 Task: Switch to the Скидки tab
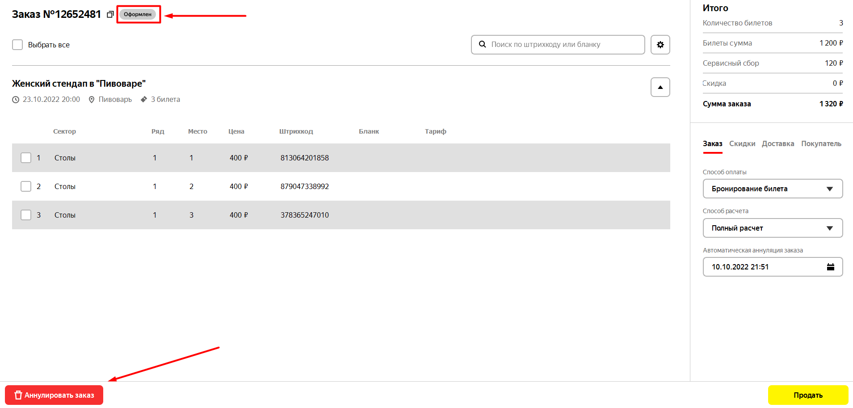click(x=742, y=144)
